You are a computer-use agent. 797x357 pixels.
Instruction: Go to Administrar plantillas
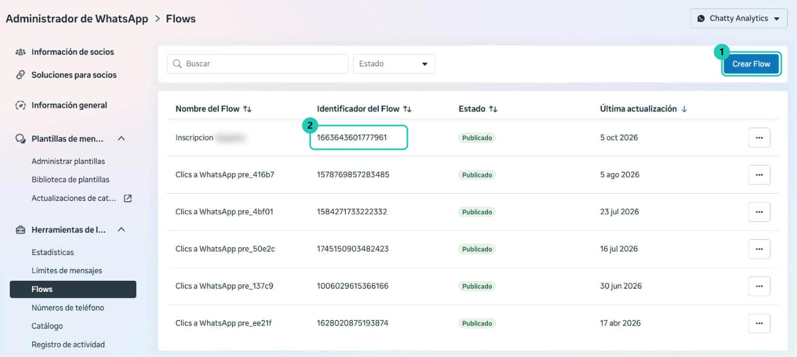[x=68, y=161]
